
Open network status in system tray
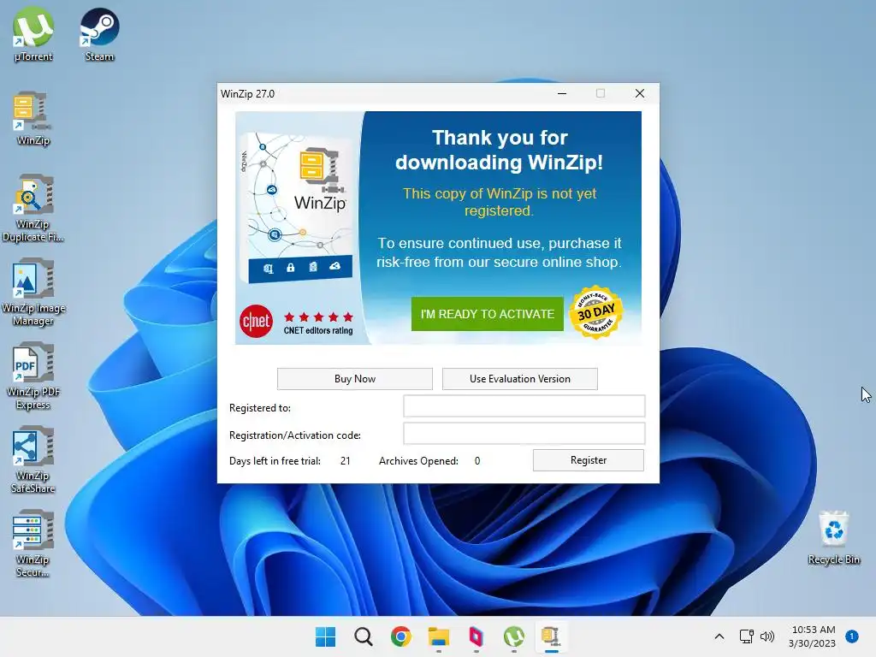[x=746, y=636]
